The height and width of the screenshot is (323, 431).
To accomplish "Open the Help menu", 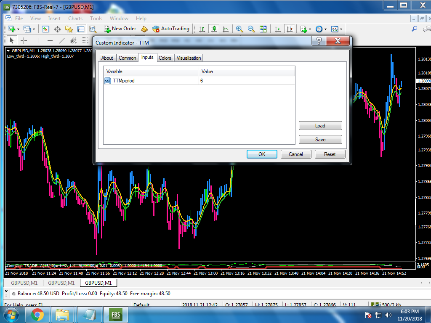I will click(141, 19).
